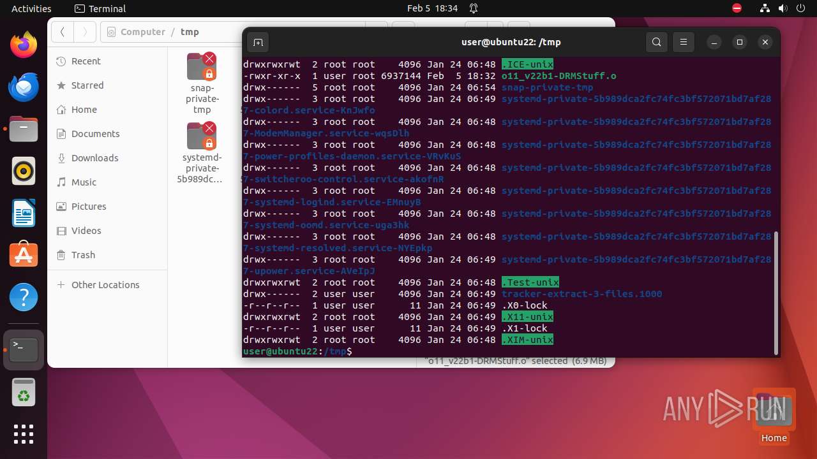Launch Rhythmbox music player
The image size is (817, 459).
tap(24, 171)
